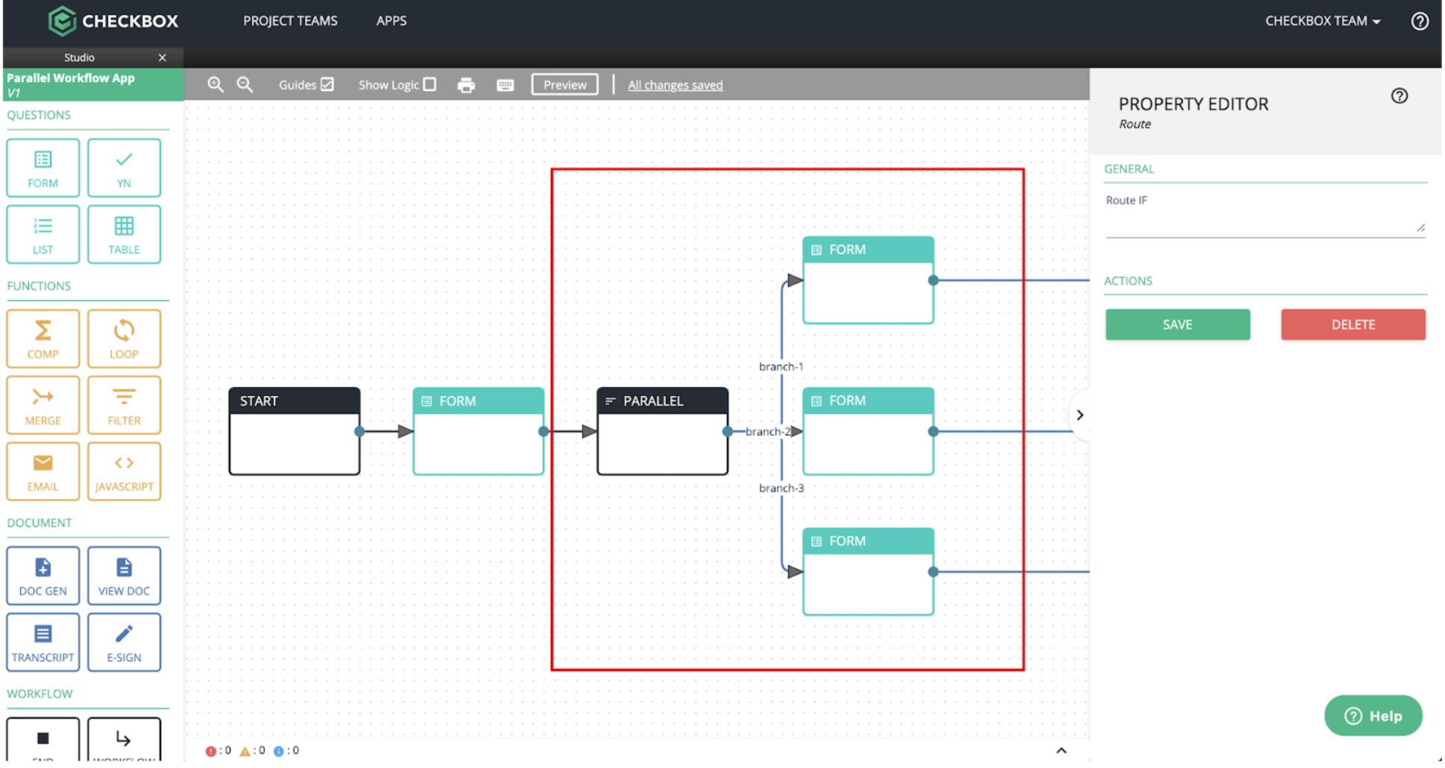Screen dimensions: 1445x768
Task: Select the FORM node on branch-3
Action: pos(868,572)
